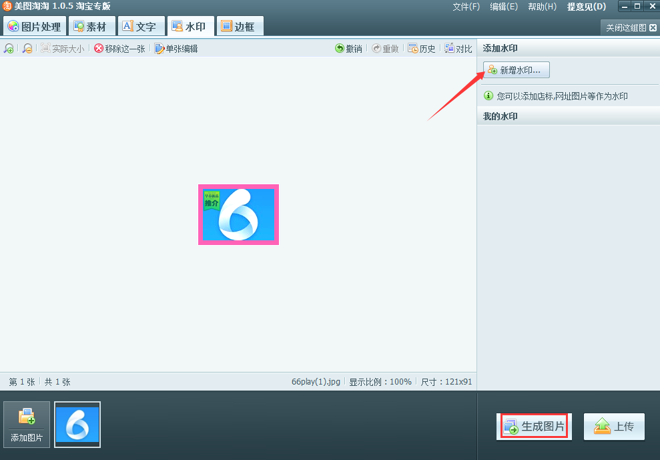Close the 美图淘淘 window
Screen dimensions: 660x460
651,6
